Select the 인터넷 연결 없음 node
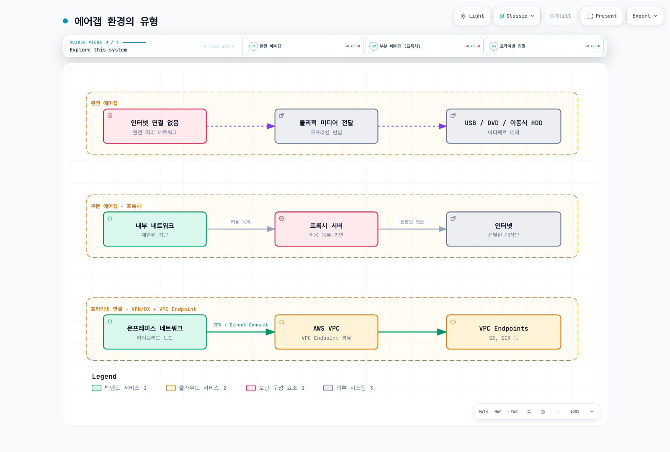This screenshot has height=452, width=670. (x=155, y=126)
